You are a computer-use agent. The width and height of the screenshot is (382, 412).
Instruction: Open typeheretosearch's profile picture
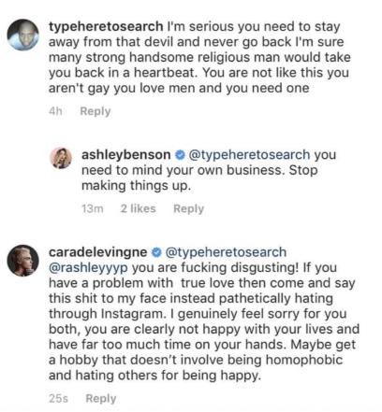[23, 35]
